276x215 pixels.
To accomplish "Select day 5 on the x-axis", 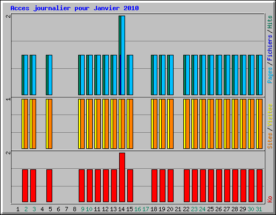I will pyautogui.click(x=50, y=209).
